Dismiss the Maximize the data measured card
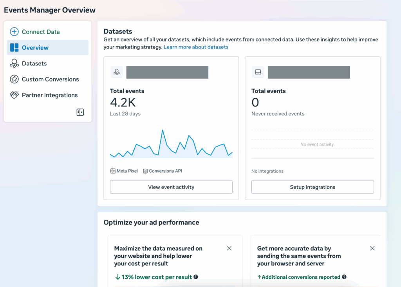 click(x=229, y=248)
